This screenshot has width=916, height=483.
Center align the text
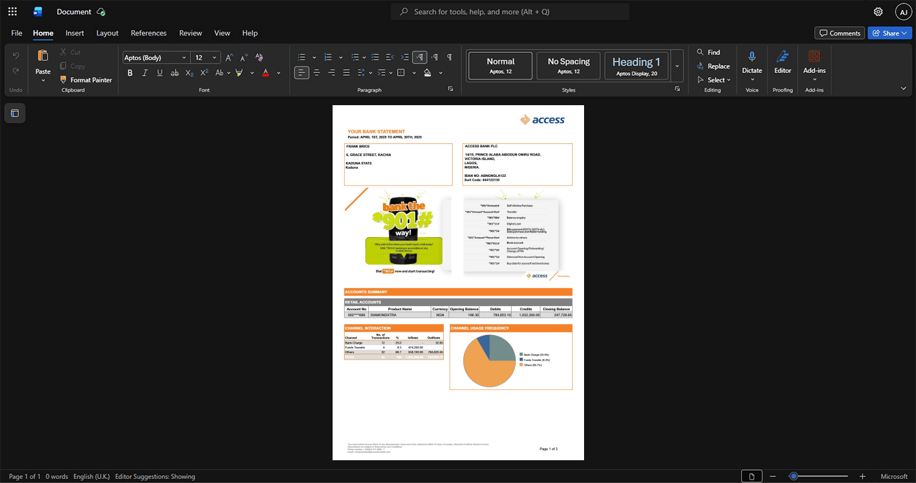pyautogui.click(x=317, y=72)
